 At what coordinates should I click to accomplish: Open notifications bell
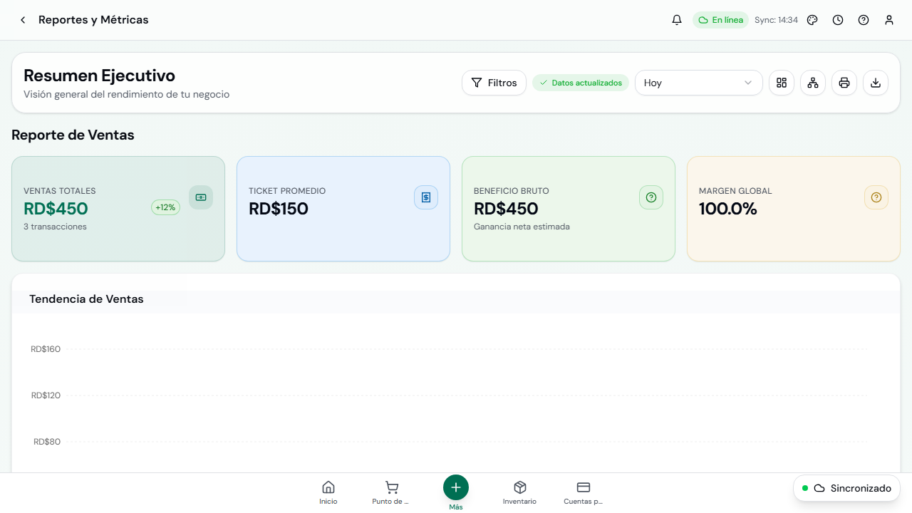pos(677,20)
